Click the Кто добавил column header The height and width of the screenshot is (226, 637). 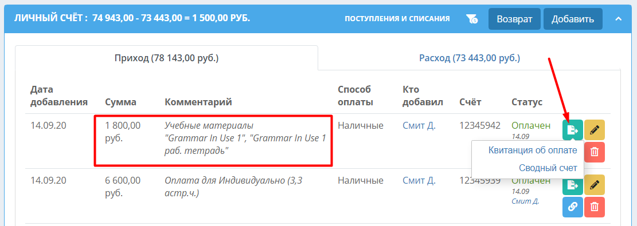[x=423, y=96]
